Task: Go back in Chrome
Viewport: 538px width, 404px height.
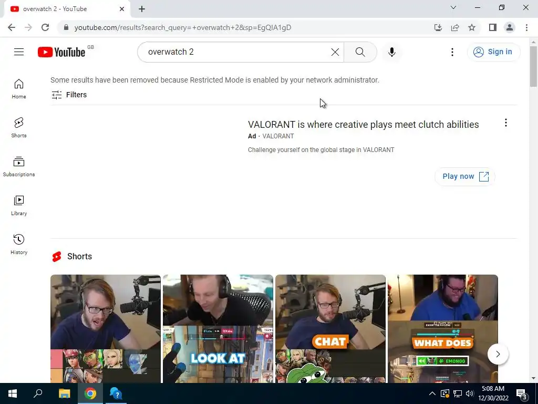Action: (12, 27)
